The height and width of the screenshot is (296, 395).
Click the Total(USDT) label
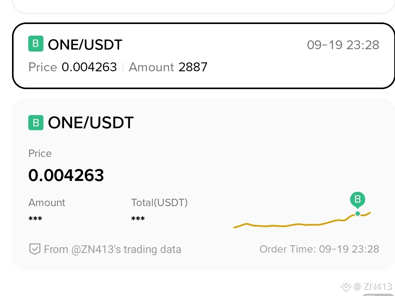(x=159, y=203)
